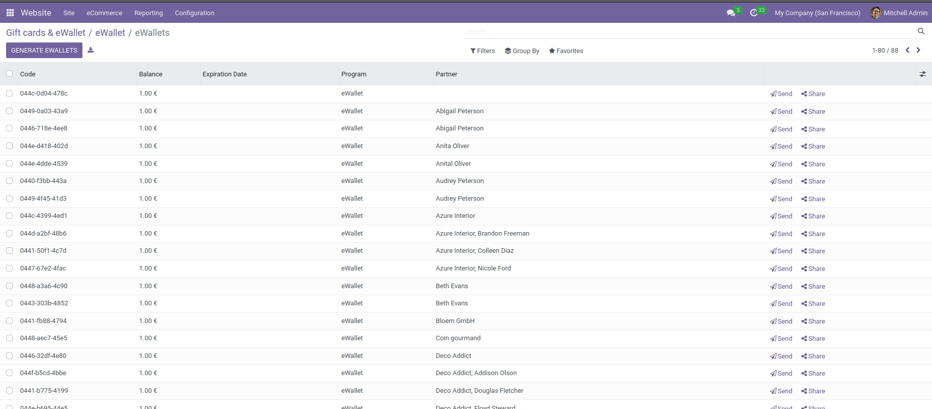Click the download export icon
The width and height of the screenshot is (932, 409).
pyautogui.click(x=91, y=50)
